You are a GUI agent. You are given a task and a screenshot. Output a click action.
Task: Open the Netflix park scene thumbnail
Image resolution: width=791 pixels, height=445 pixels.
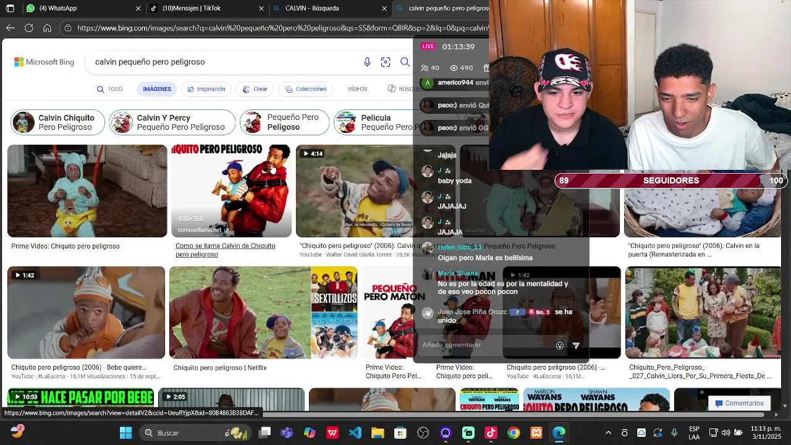[x=240, y=312]
